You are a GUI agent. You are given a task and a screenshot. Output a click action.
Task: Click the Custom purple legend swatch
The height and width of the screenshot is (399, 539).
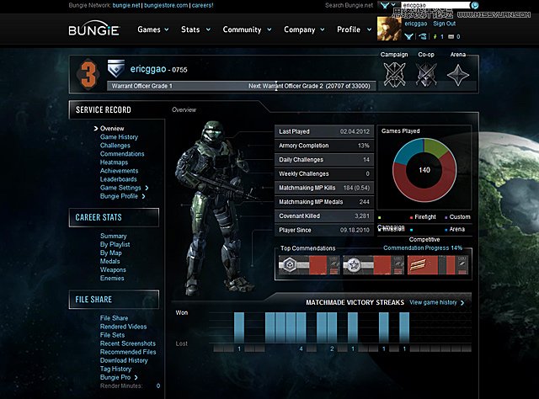[x=446, y=217]
